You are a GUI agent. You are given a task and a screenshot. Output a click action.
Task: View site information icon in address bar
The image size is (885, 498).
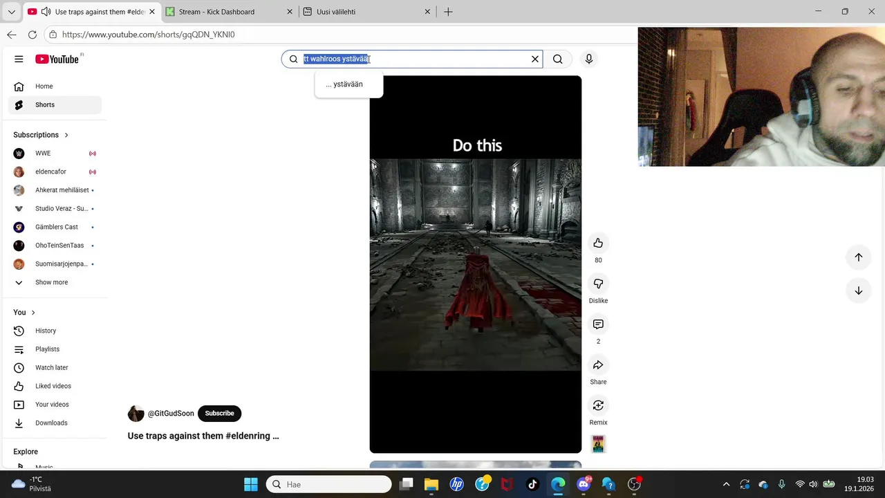click(x=53, y=35)
